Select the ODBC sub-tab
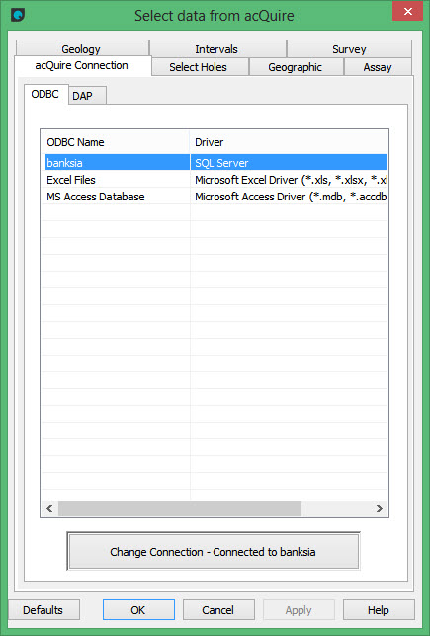Screen dimensions: 430x636 pos(45,94)
